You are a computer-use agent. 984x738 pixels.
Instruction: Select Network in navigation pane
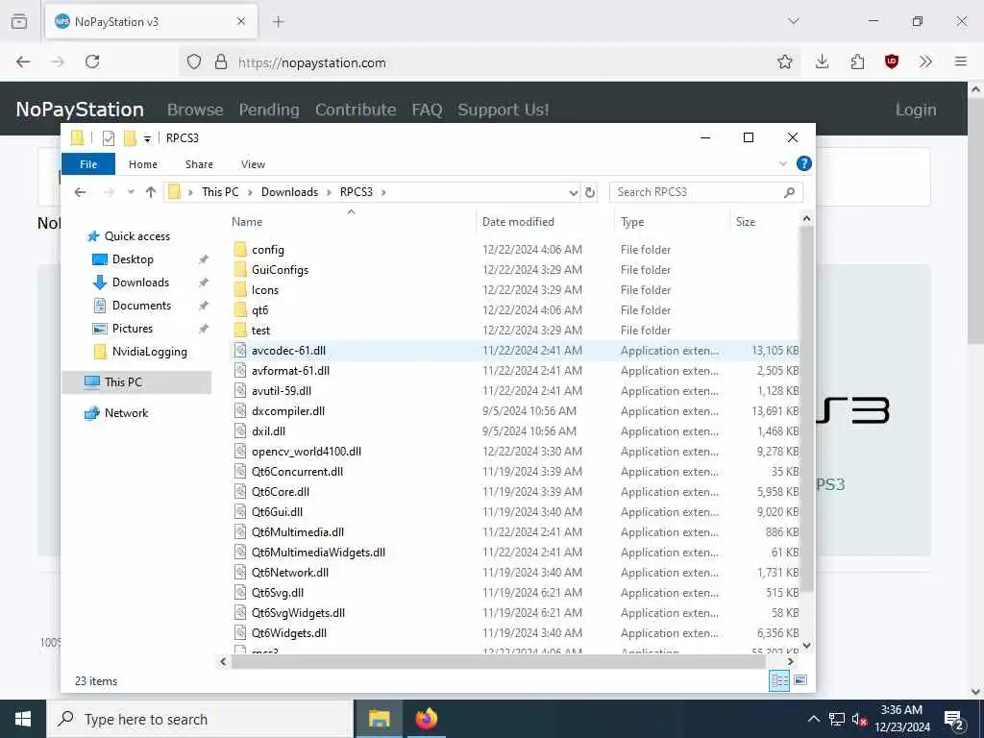126,413
